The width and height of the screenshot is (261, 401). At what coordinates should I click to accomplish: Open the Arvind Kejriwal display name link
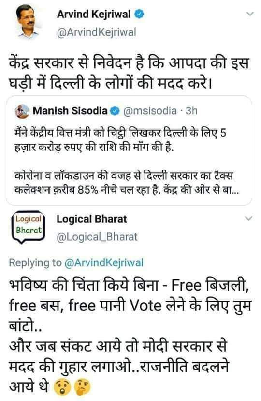(94, 14)
